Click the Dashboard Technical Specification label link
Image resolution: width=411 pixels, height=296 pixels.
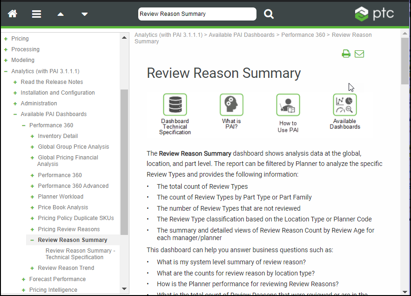pyautogui.click(x=175, y=127)
